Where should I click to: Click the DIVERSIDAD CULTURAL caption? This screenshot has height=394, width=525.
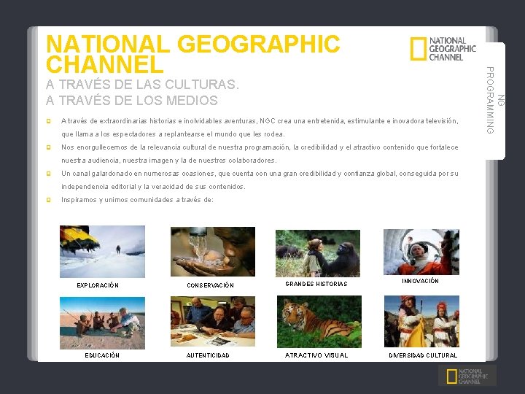tap(423, 355)
